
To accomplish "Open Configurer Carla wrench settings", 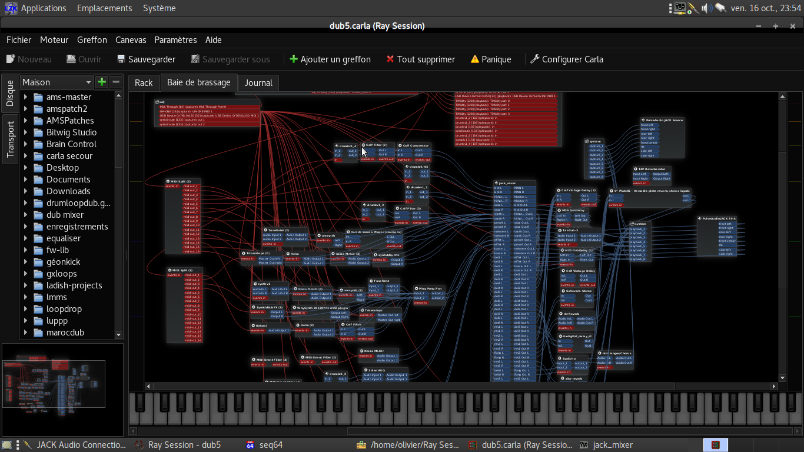I will 534,59.
